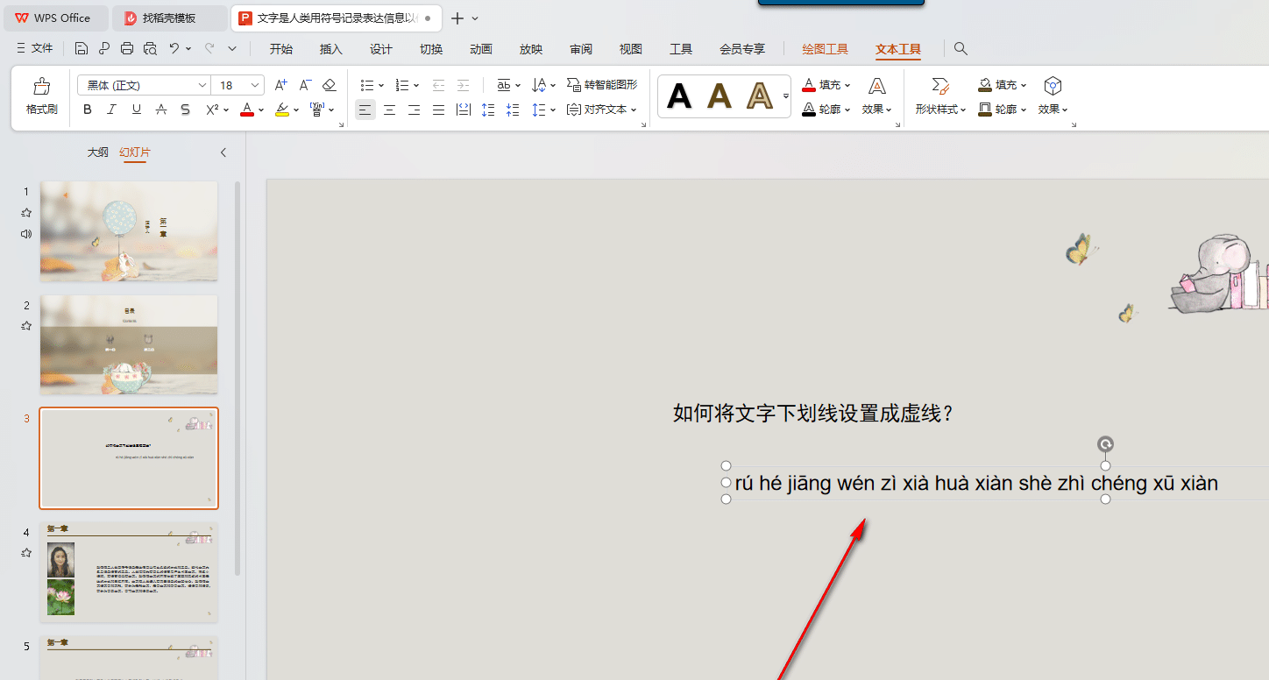Click the decrease indent icon

click(438, 85)
